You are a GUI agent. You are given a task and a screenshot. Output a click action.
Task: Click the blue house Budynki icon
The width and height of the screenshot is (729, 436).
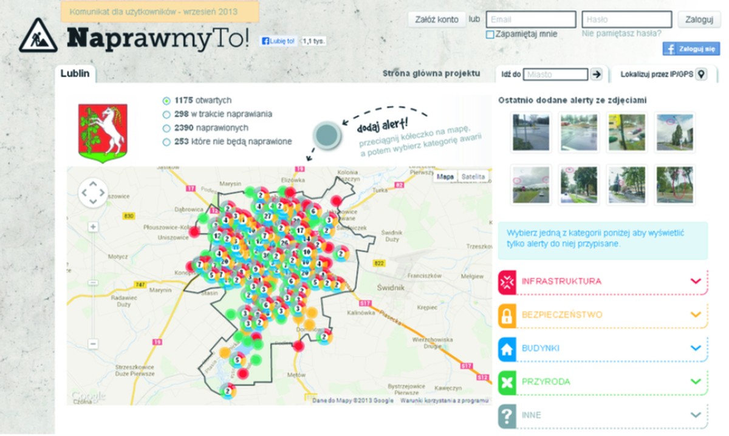click(507, 349)
